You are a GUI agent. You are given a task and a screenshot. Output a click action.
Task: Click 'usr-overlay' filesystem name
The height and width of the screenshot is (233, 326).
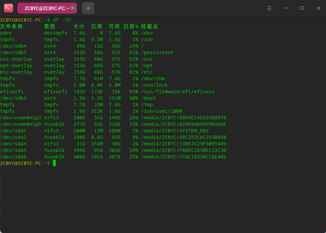coord(16,59)
